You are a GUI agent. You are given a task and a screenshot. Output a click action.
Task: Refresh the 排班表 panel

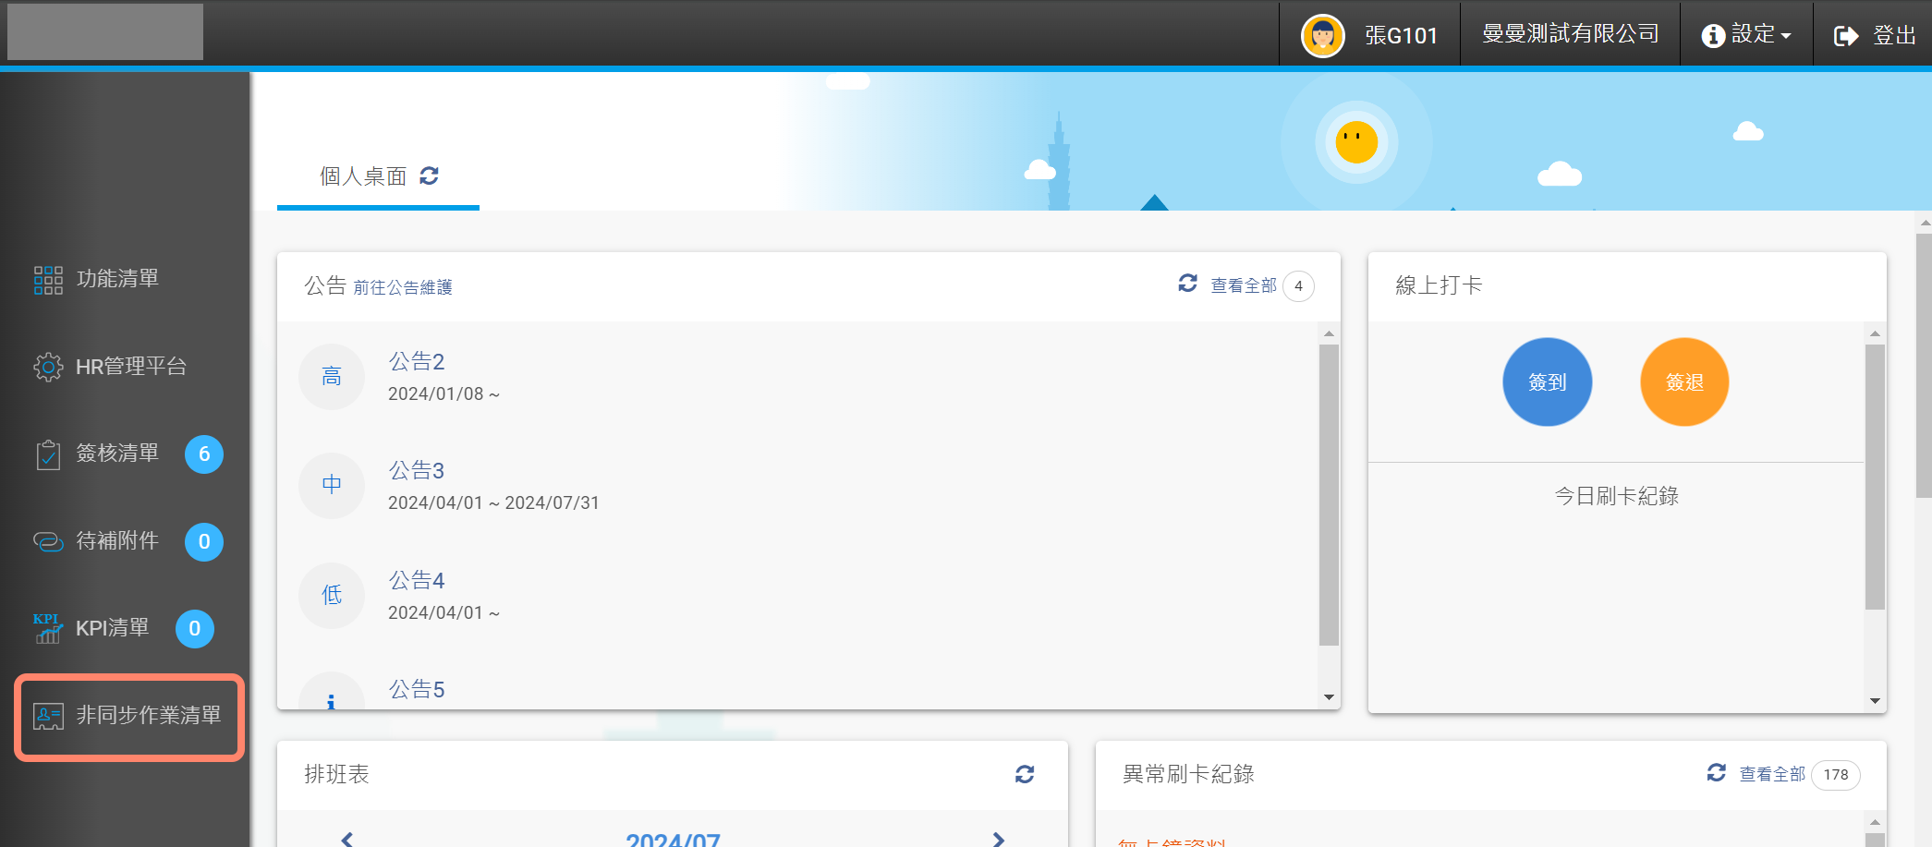(1025, 774)
